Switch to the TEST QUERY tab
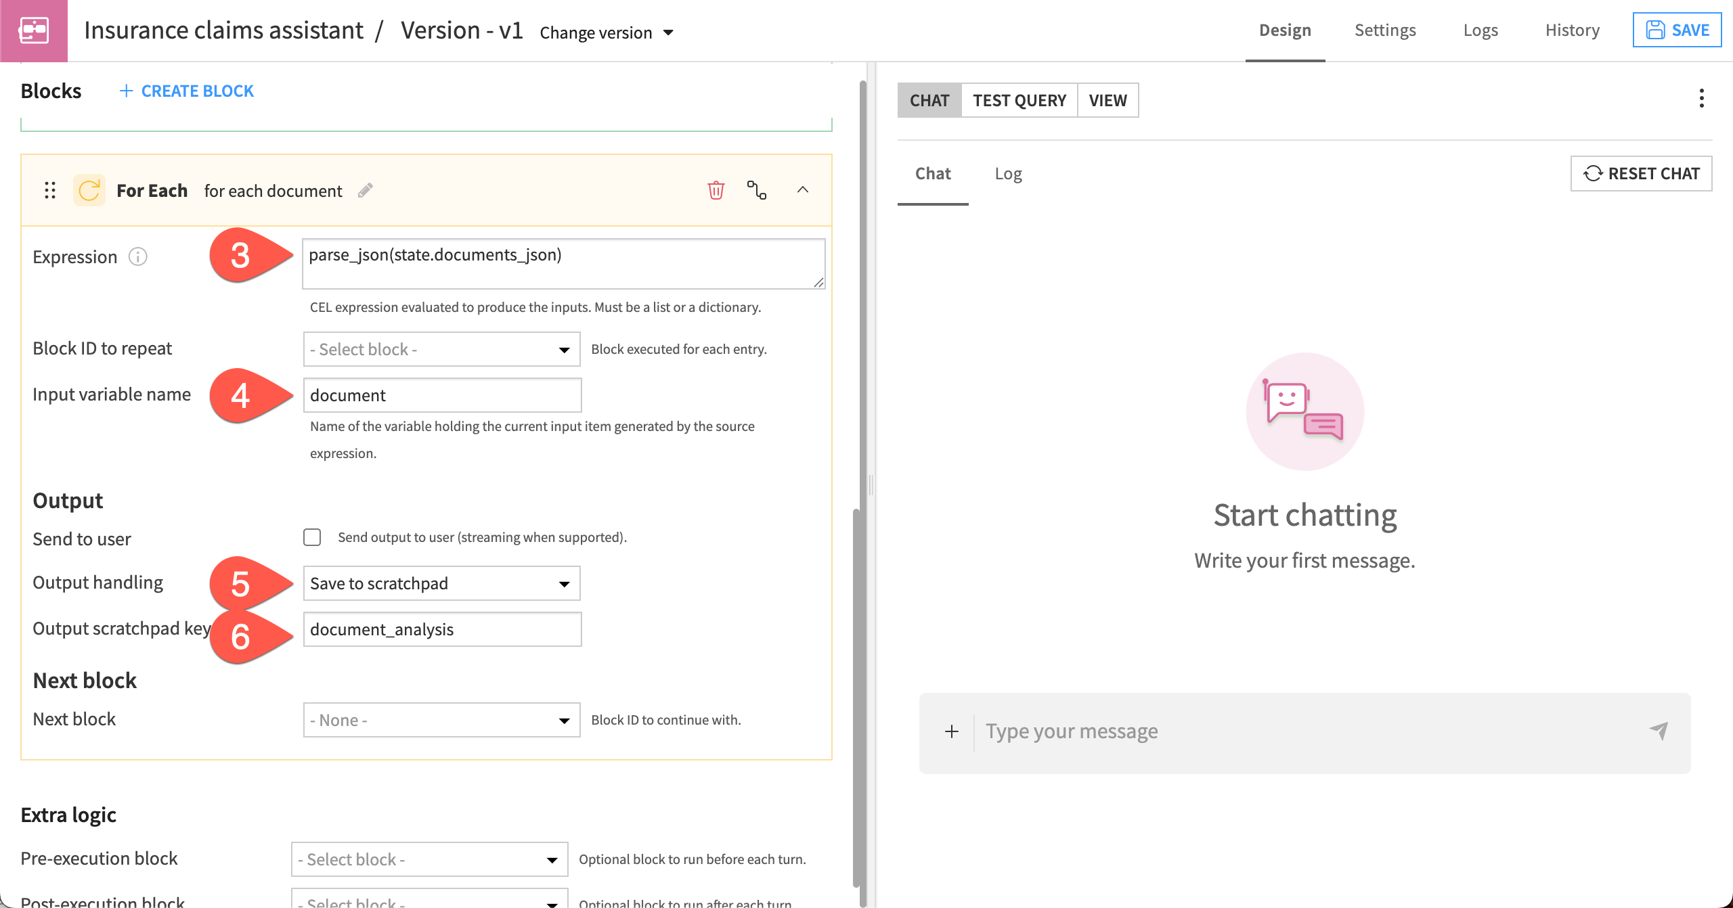Screen dimensions: 1733x908 coord(1019,100)
